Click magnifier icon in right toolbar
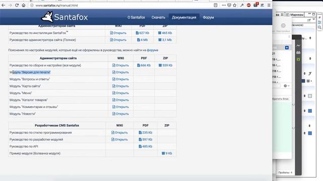The image size is (323, 181). [x=319, y=27]
